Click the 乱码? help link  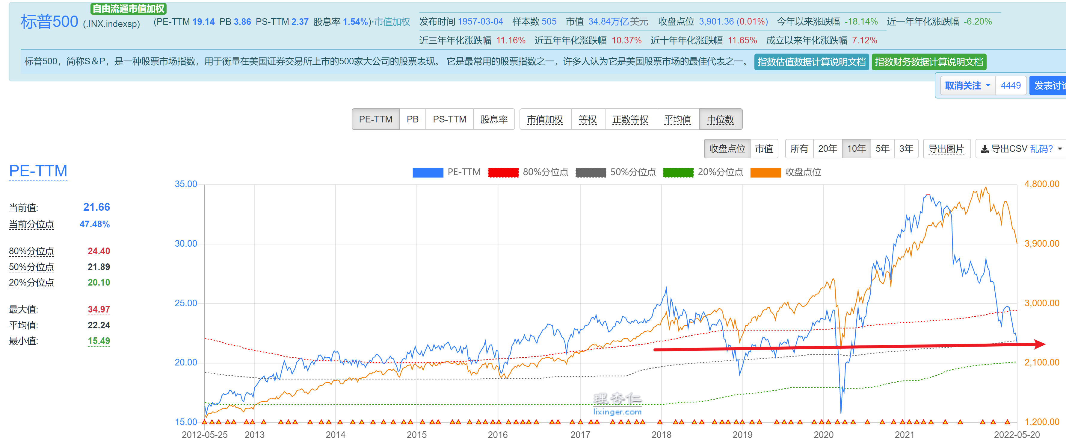click(x=1041, y=149)
